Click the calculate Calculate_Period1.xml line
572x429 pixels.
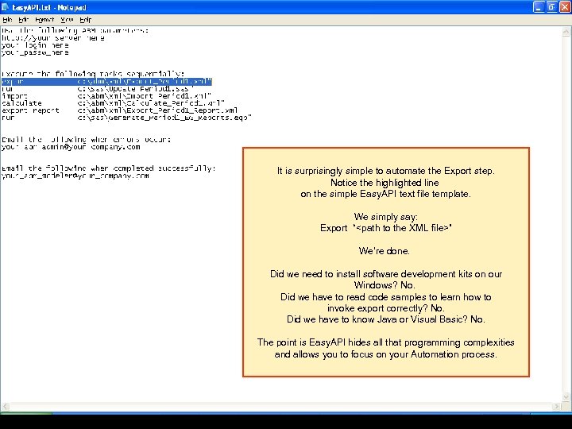click(x=113, y=103)
